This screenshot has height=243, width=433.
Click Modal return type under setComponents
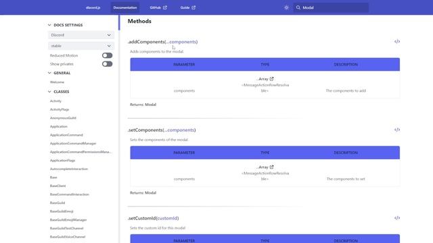(x=150, y=193)
